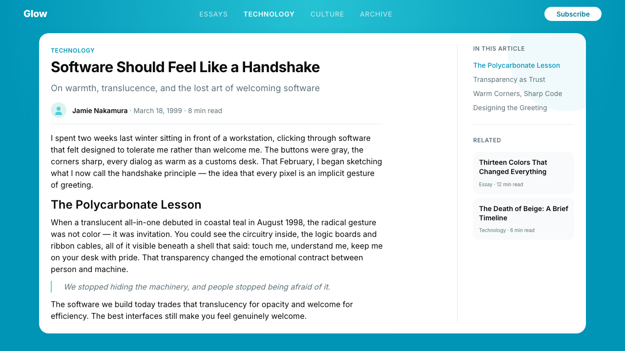Open the Glow site logo
This screenshot has width=625, height=351.
tap(35, 14)
